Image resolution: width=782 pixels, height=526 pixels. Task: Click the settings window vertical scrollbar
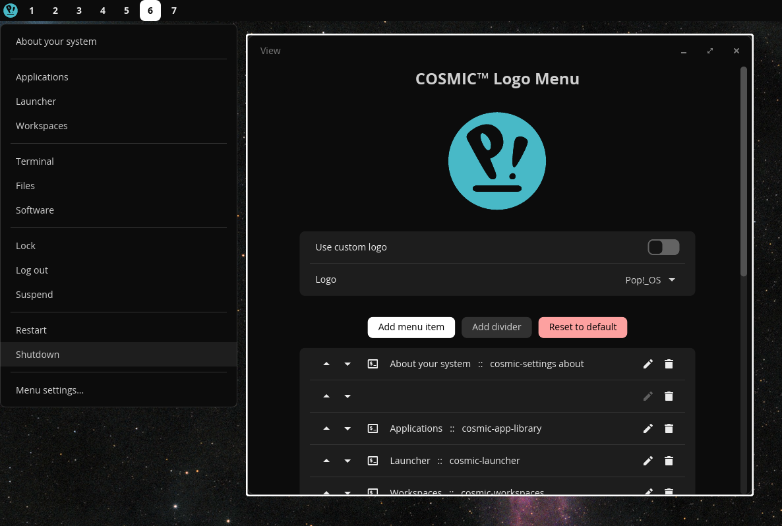coord(744,171)
